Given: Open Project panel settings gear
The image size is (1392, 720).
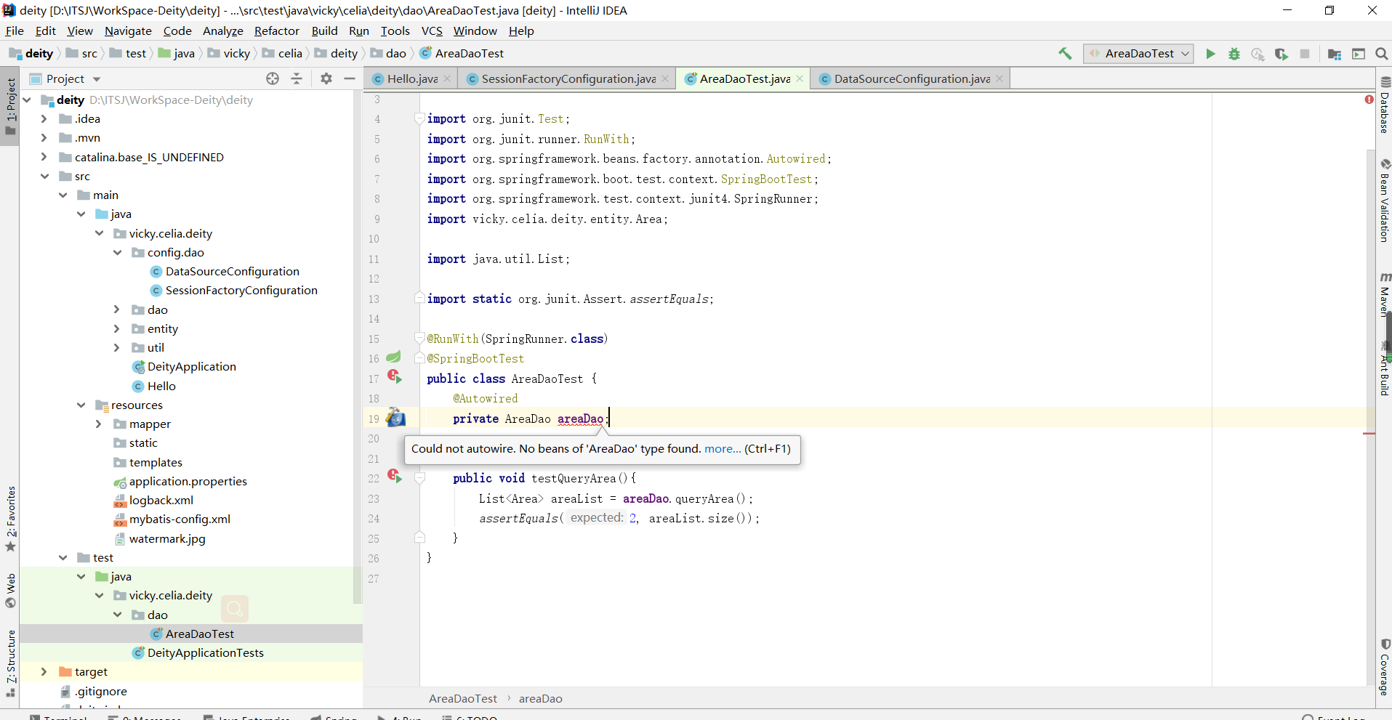Looking at the screenshot, I should point(326,78).
